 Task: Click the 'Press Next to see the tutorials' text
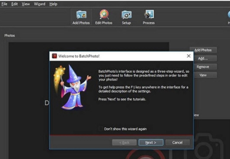pos(122,99)
